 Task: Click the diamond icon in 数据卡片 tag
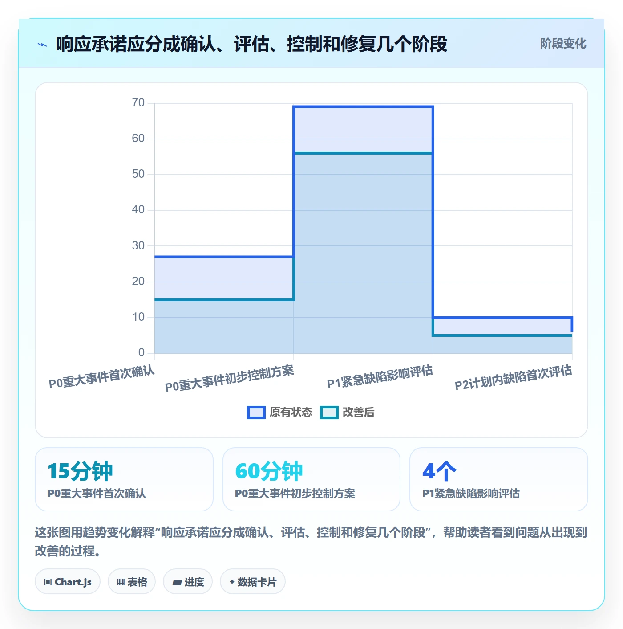click(232, 582)
